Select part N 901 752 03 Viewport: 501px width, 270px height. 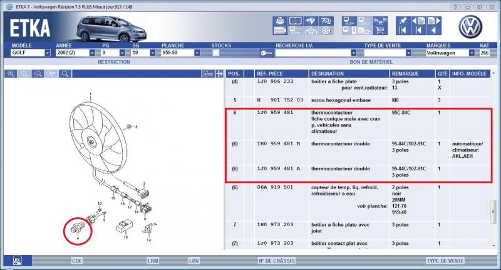pyautogui.click(x=280, y=100)
